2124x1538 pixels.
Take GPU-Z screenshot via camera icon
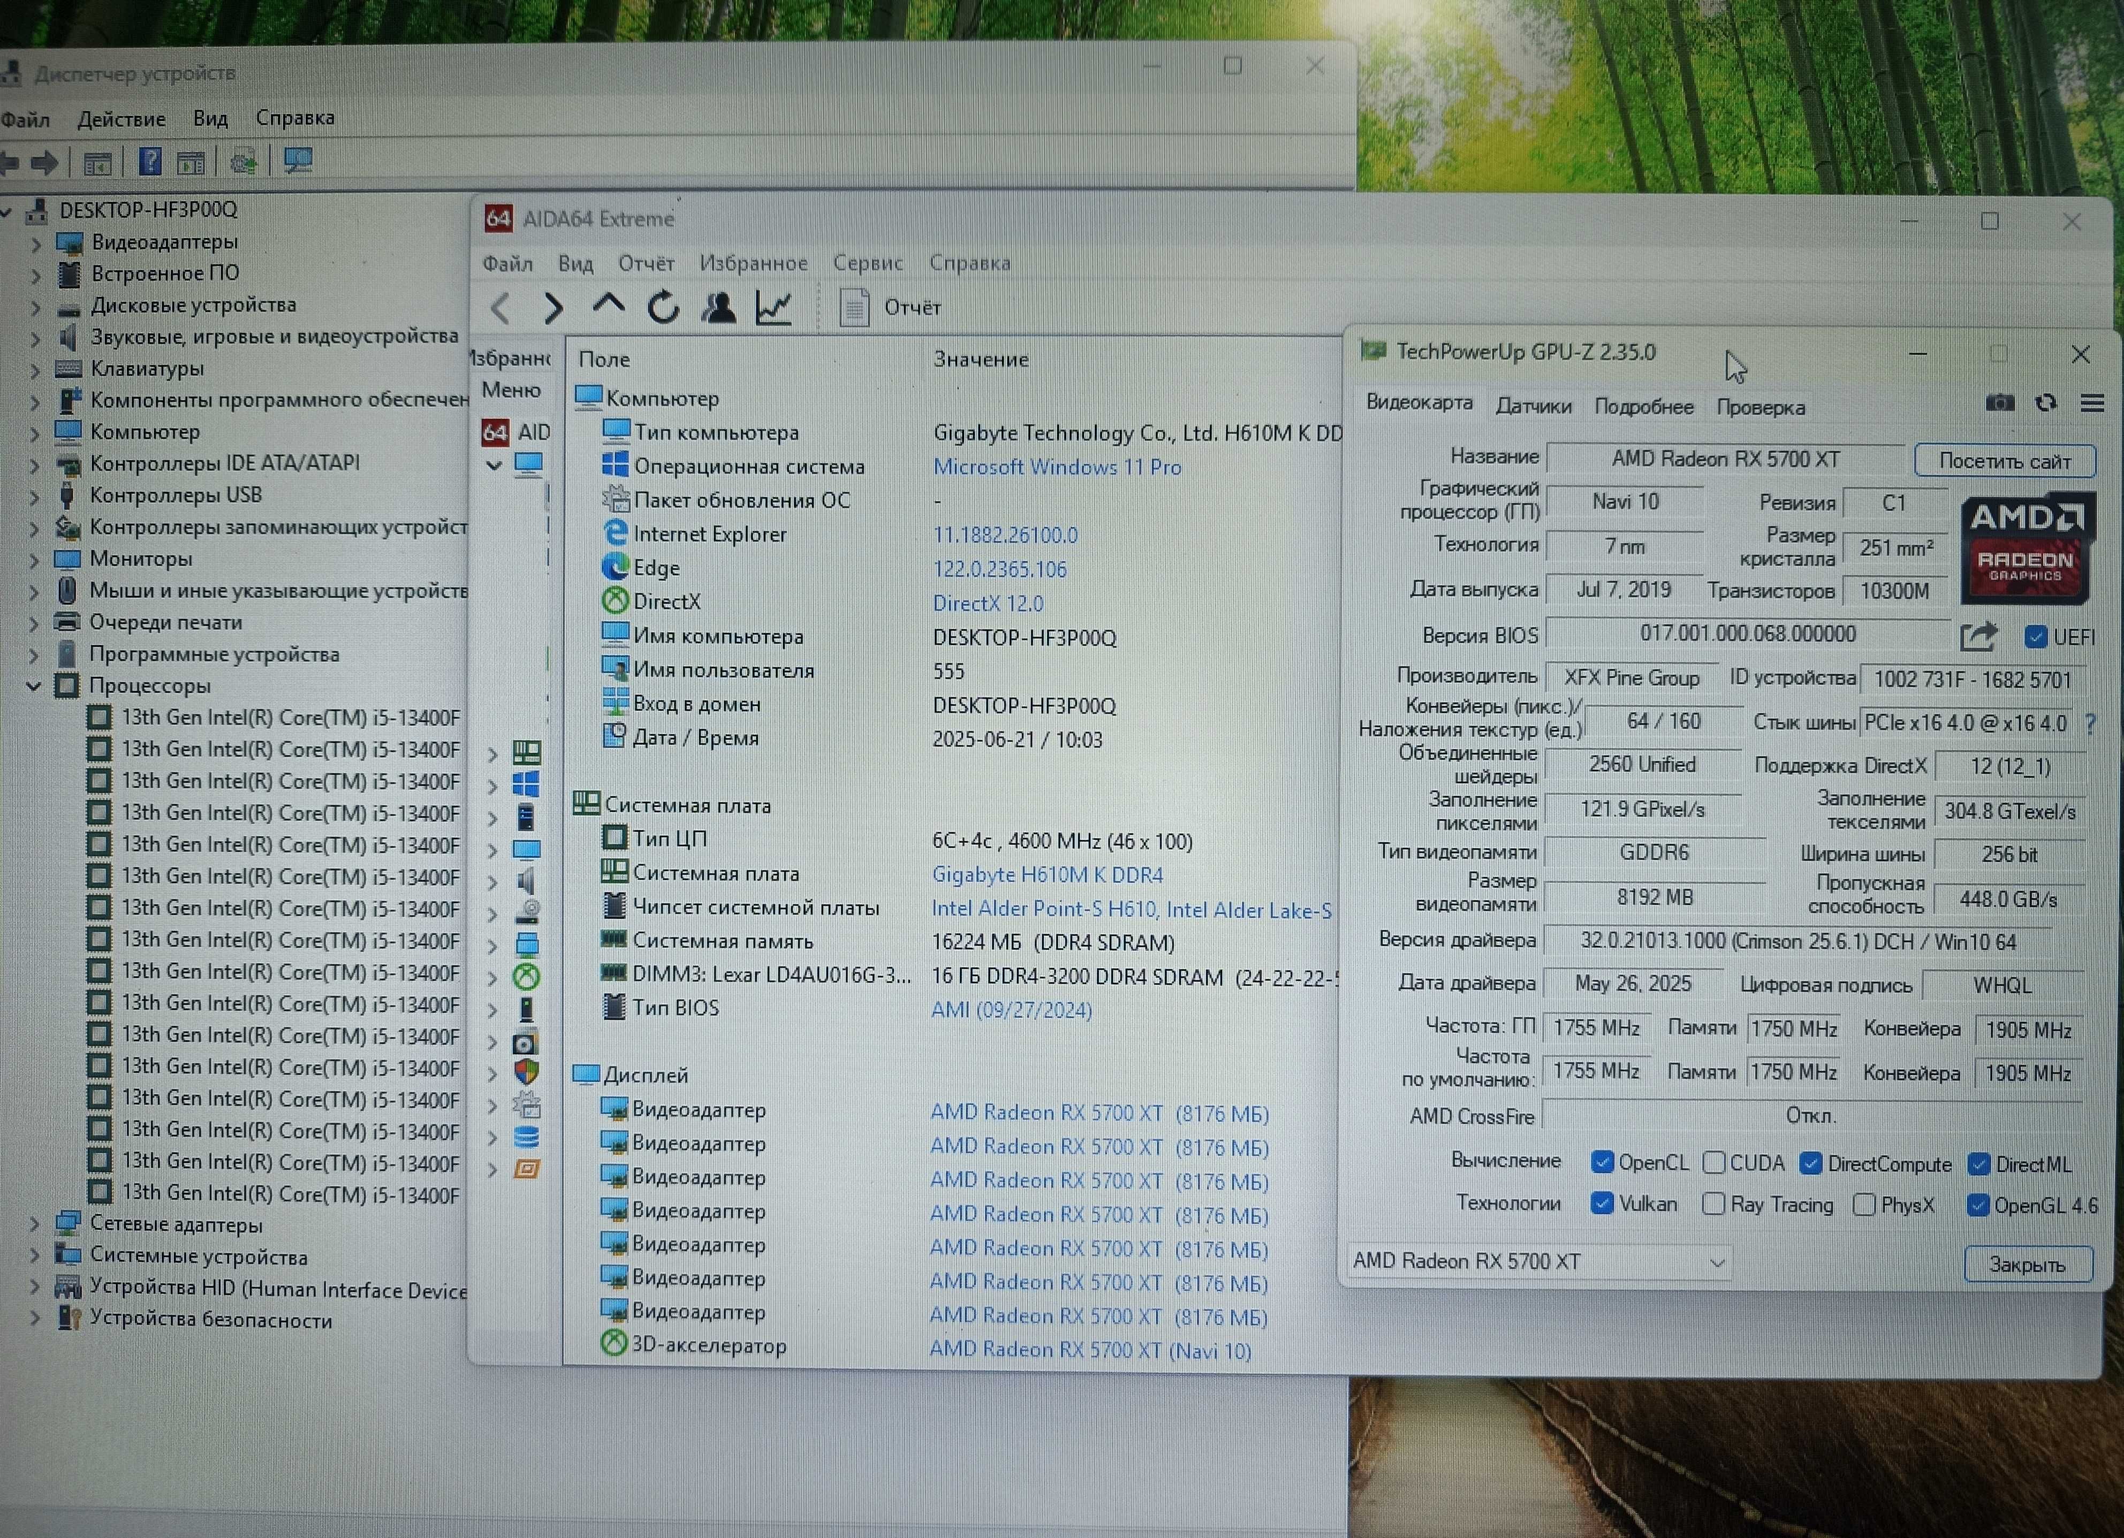point(1999,403)
